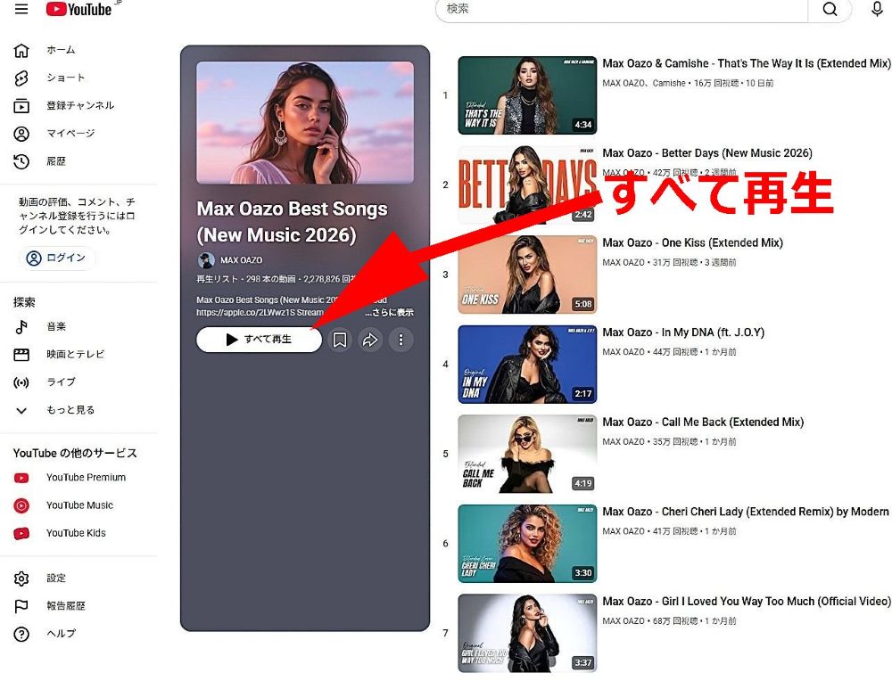Open the Better Days video thumbnail
The width and height of the screenshot is (892, 681).
(527, 185)
